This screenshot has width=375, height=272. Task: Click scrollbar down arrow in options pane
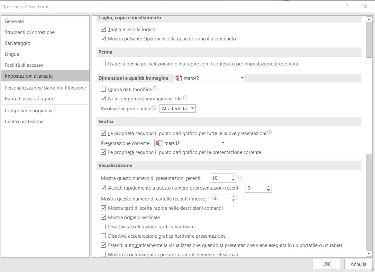(369, 254)
